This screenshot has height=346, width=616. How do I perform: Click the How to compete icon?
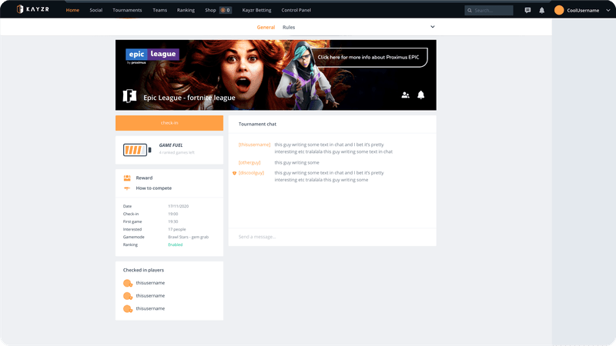point(127,188)
